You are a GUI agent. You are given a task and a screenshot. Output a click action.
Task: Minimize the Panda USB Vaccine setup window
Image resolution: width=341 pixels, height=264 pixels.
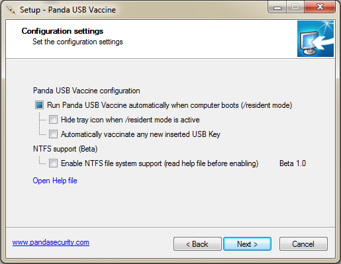[277, 8]
